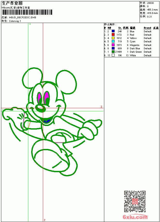Select the stitch count 1172
This screenshot has width=160, height=222.
point(119,35)
